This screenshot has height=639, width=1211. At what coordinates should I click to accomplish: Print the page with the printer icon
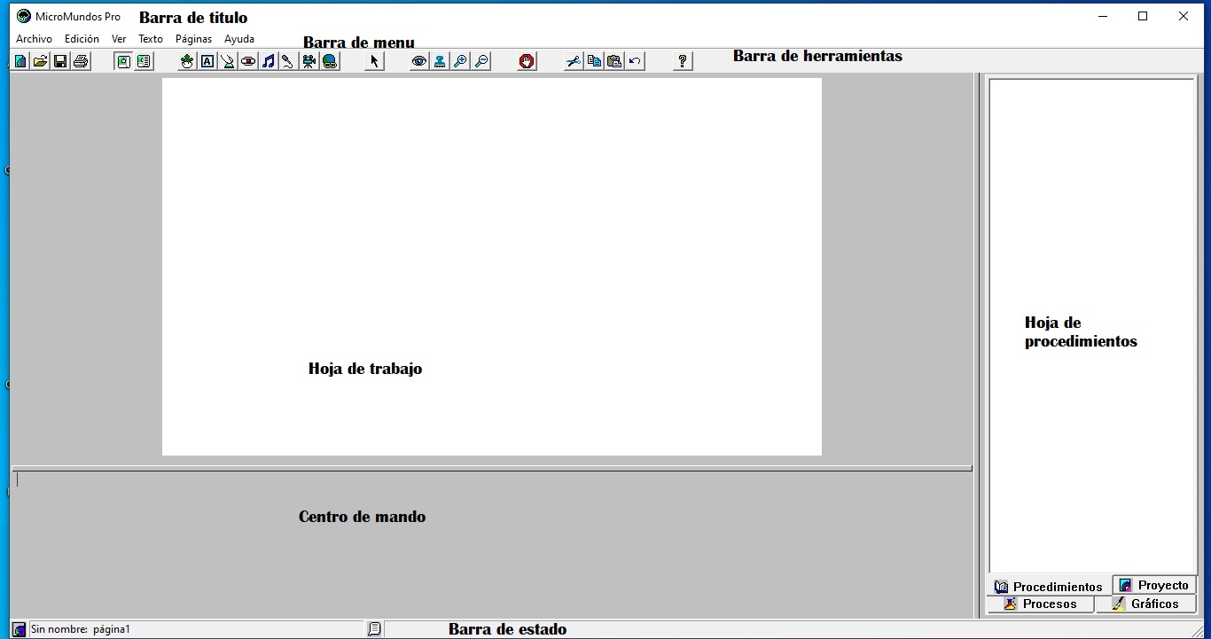pos(81,61)
